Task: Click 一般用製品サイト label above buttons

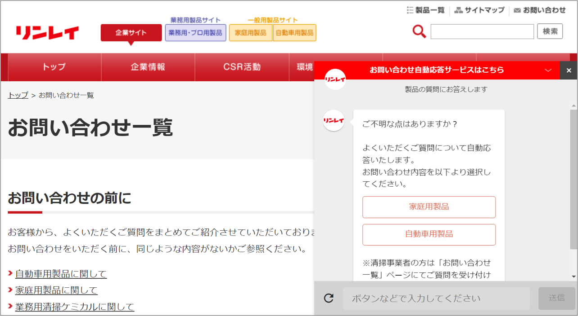Action: pyautogui.click(x=273, y=20)
